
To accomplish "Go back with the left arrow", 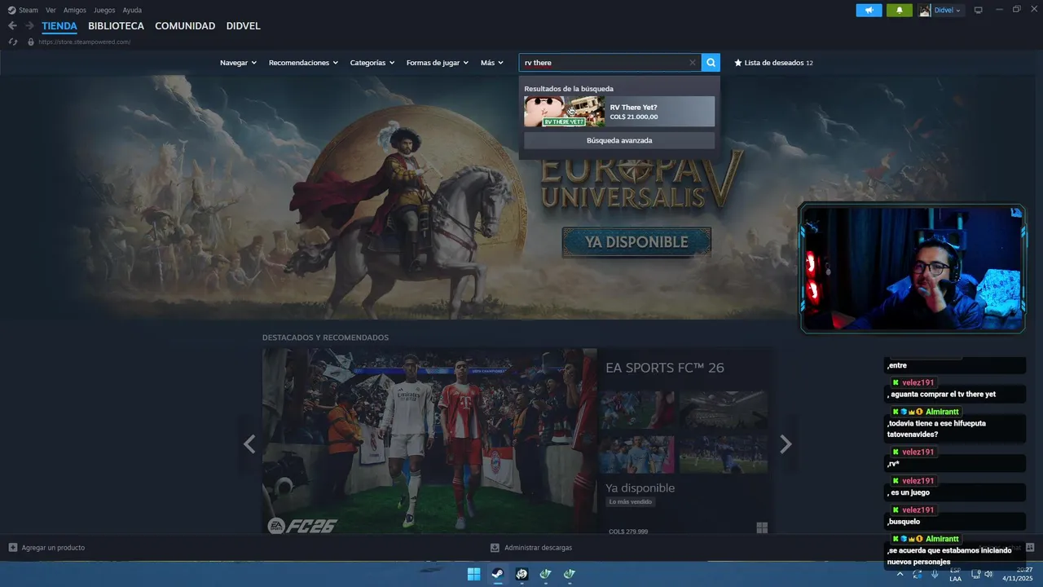I will (12, 26).
